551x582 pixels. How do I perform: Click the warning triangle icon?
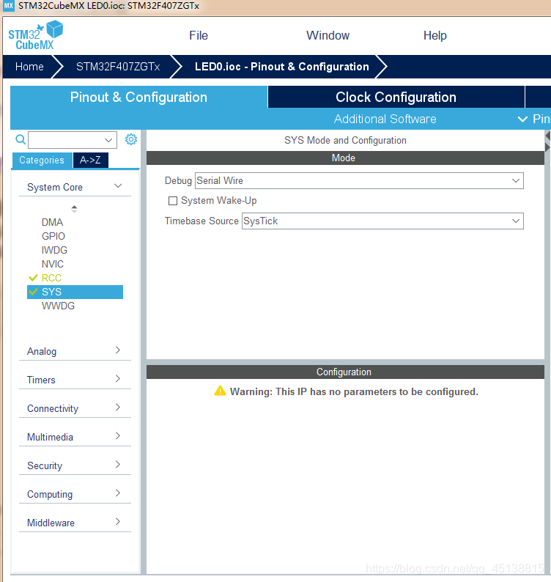pyautogui.click(x=220, y=391)
